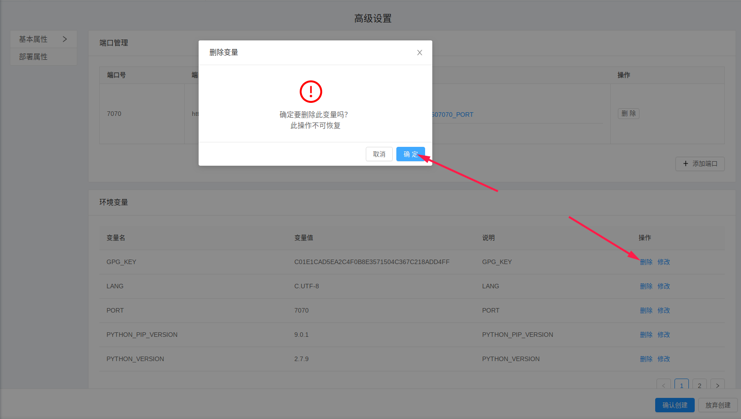Close the 删除变量 dialog with X

pos(420,53)
